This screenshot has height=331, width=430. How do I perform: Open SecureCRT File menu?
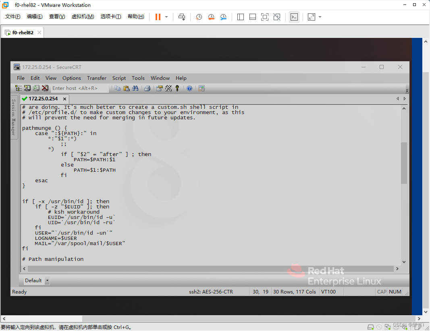click(21, 78)
